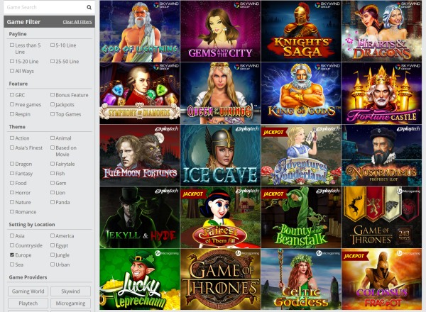Viewport: 426px width, 312px height.
Task: Play Game of Thrones 243 Ways
Action: click(382, 217)
